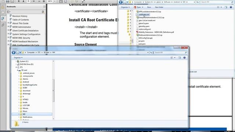Screen dimensions: 235x132
Task: Click Software in the top Explorer address path
Action: (x=167, y=2)
